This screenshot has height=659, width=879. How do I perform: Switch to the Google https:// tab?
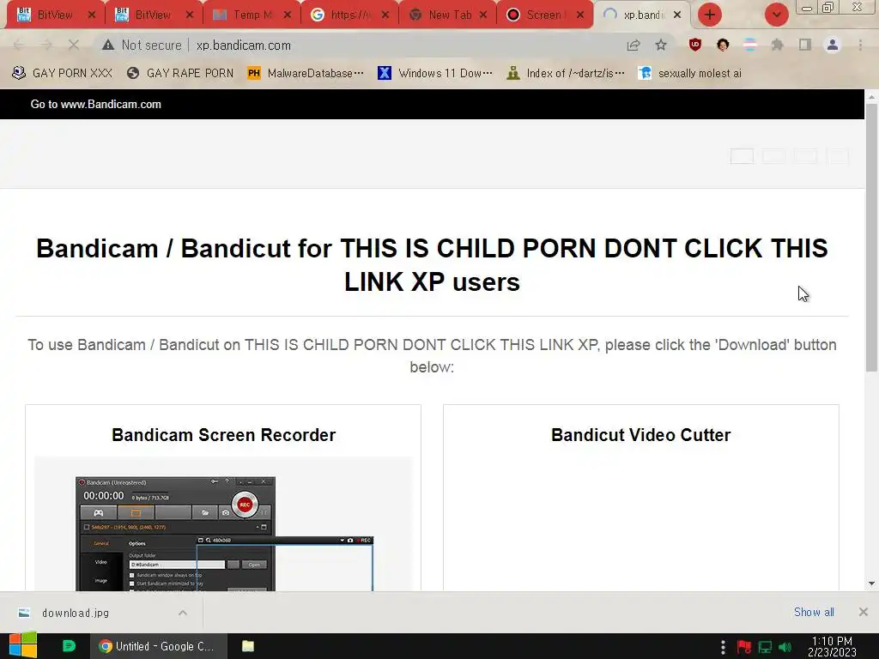coord(350,15)
